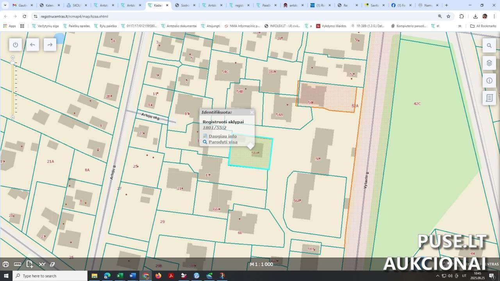Open the map layers panel
This screenshot has height=281, width=500.
[x=489, y=63]
